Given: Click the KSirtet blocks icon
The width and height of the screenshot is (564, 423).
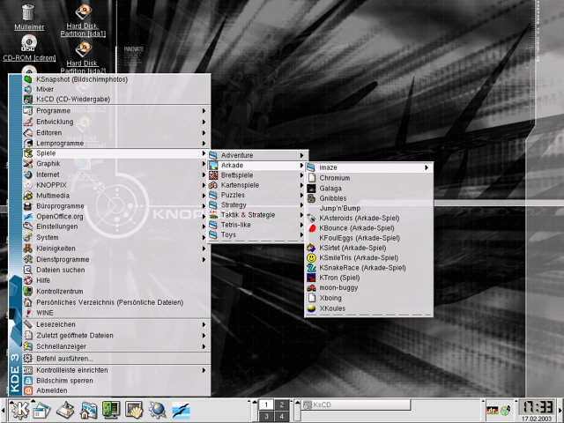Looking at the screenshot, I should [x=311, y=248].
